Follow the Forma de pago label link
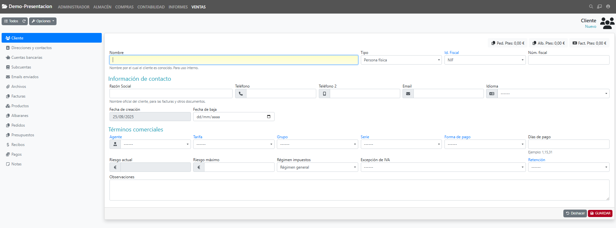Viewport: 616px width, 228px height. 457,137
